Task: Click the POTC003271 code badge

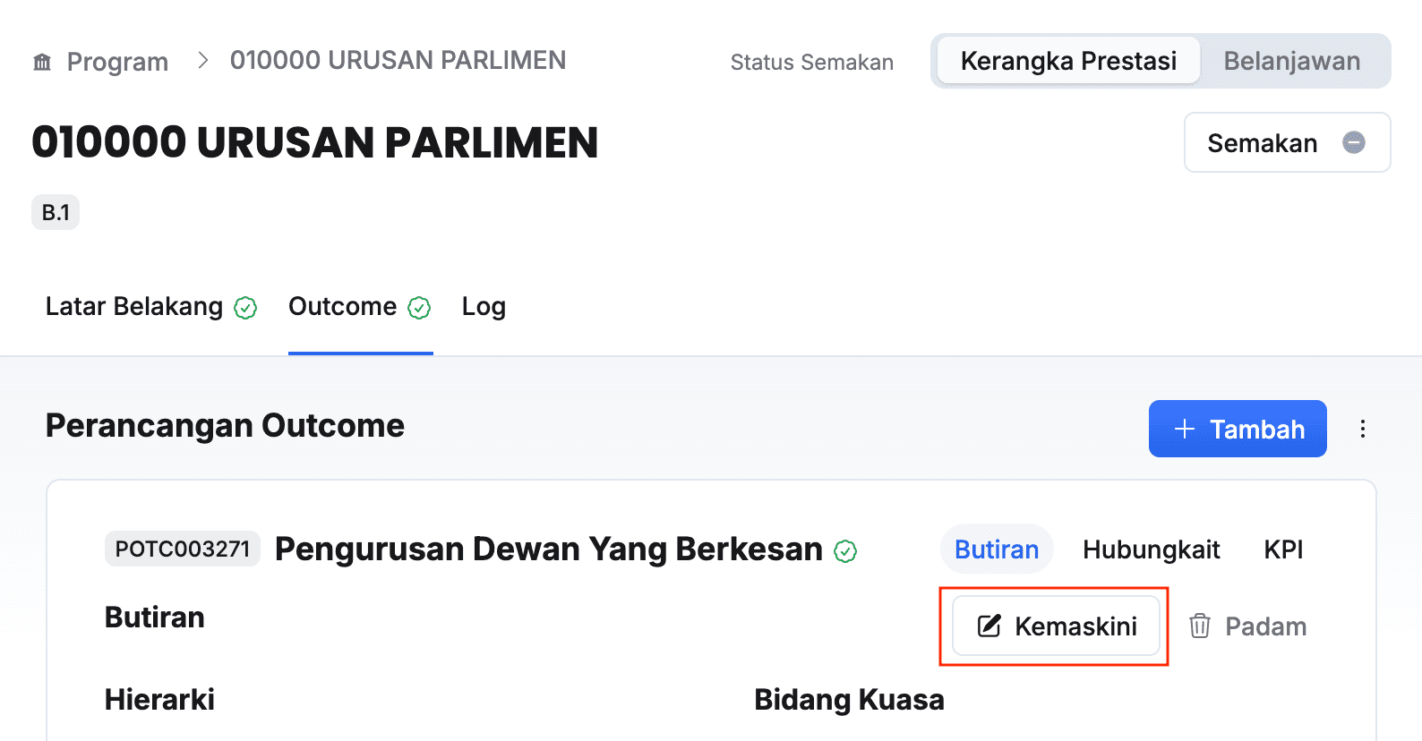Action: click(x=182, y=549)
